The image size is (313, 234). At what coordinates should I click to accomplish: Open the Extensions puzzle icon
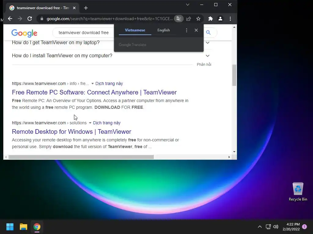tap(210, 19)
